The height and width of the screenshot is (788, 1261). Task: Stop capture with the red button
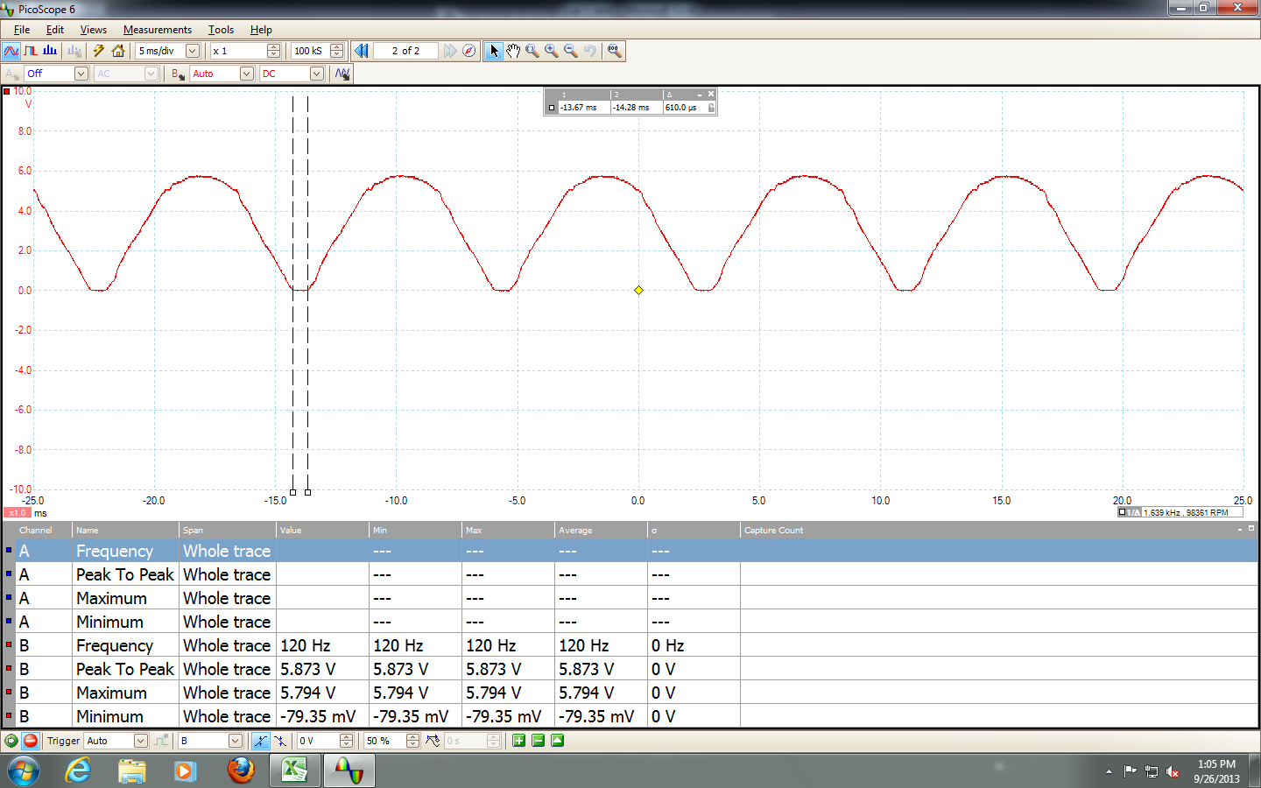coord(31,741)
